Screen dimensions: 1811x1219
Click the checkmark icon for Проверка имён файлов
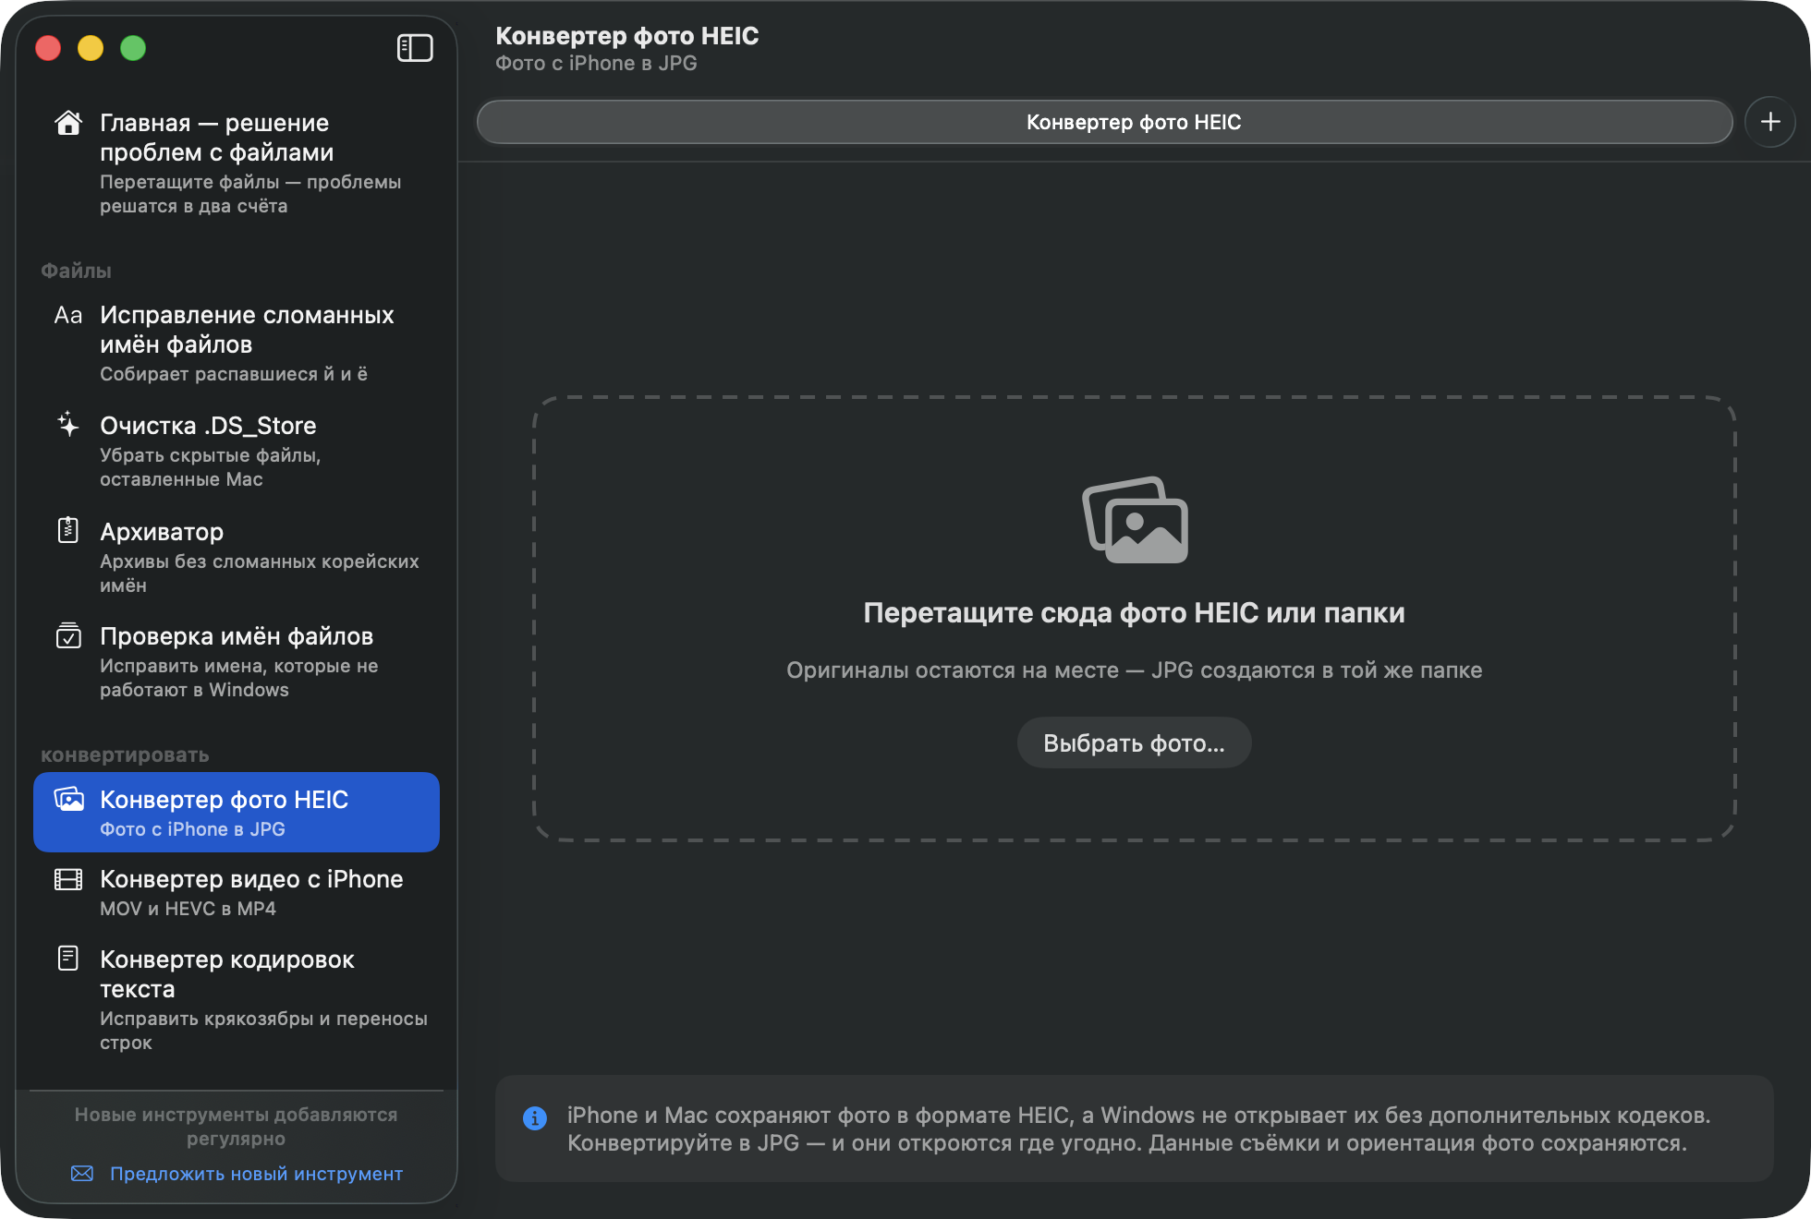(x=68, y=635)
